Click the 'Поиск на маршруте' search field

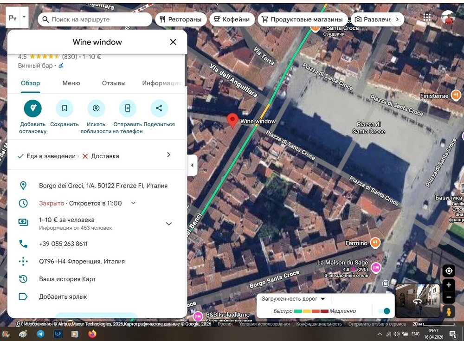click(97, 19)
